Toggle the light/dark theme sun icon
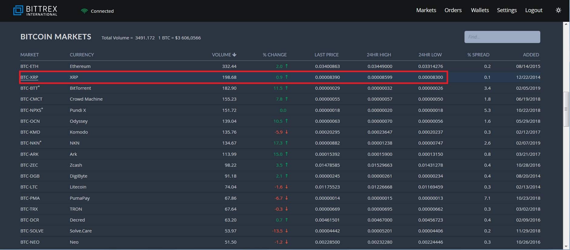The image size is (570, 250). 558,10
